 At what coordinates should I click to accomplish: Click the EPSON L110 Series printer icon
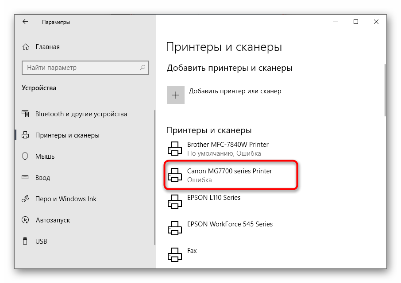(175, 202)
